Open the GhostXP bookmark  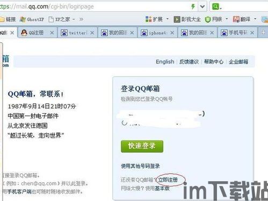click(32, 19)
